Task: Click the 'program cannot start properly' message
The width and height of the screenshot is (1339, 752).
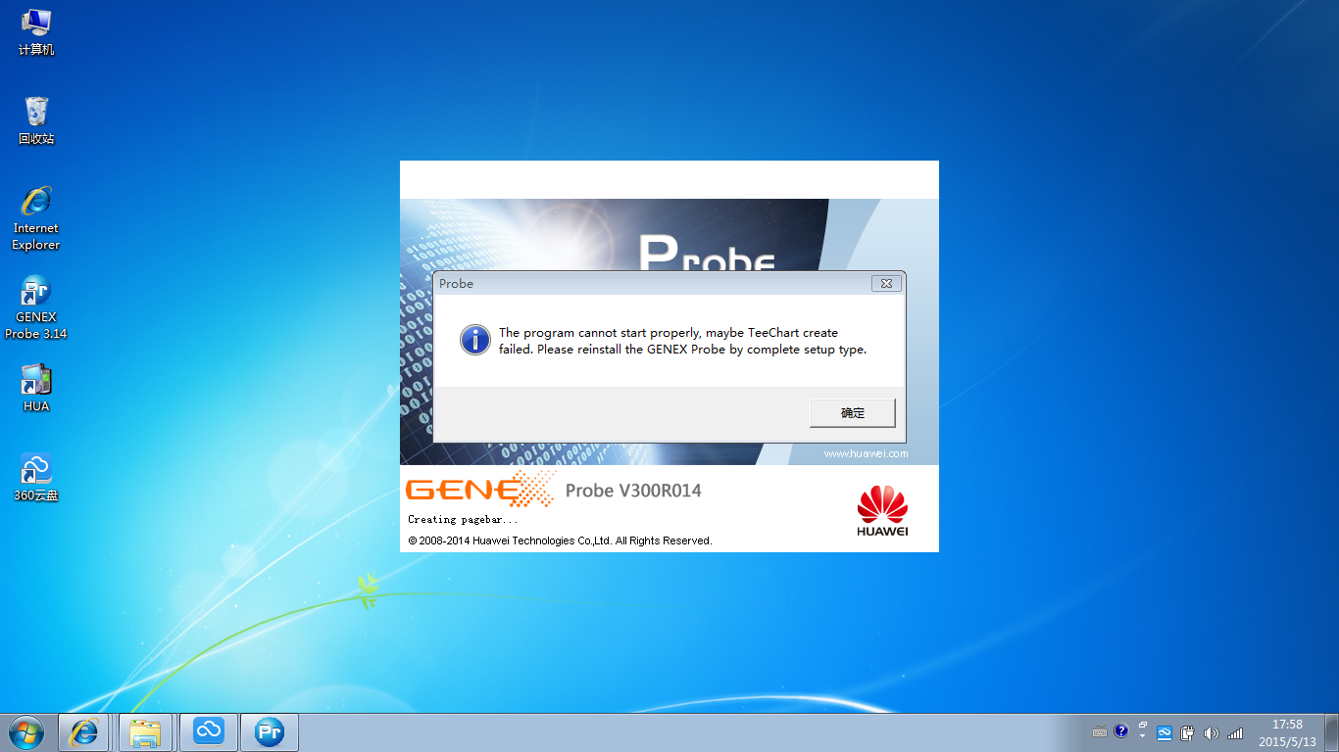Action: tap(682, 341)
